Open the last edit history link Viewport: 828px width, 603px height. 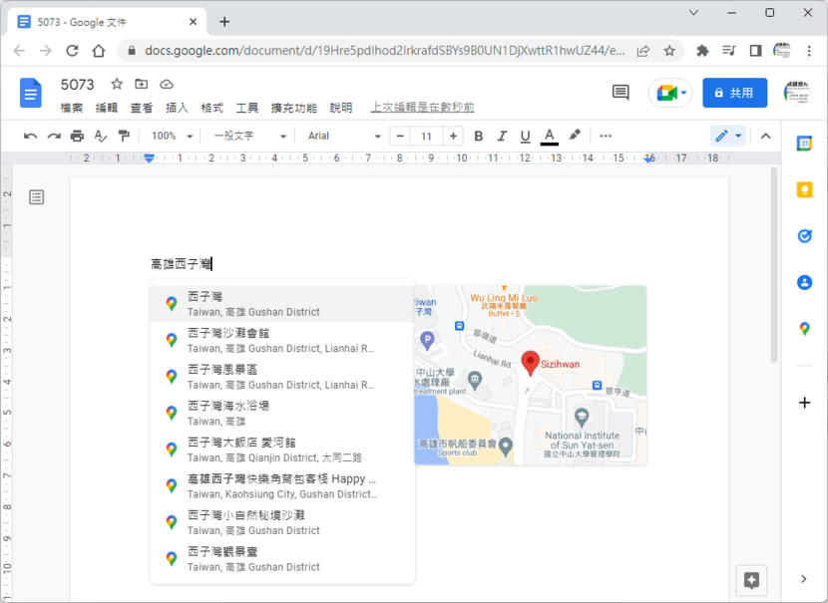[x=422, y=107]
